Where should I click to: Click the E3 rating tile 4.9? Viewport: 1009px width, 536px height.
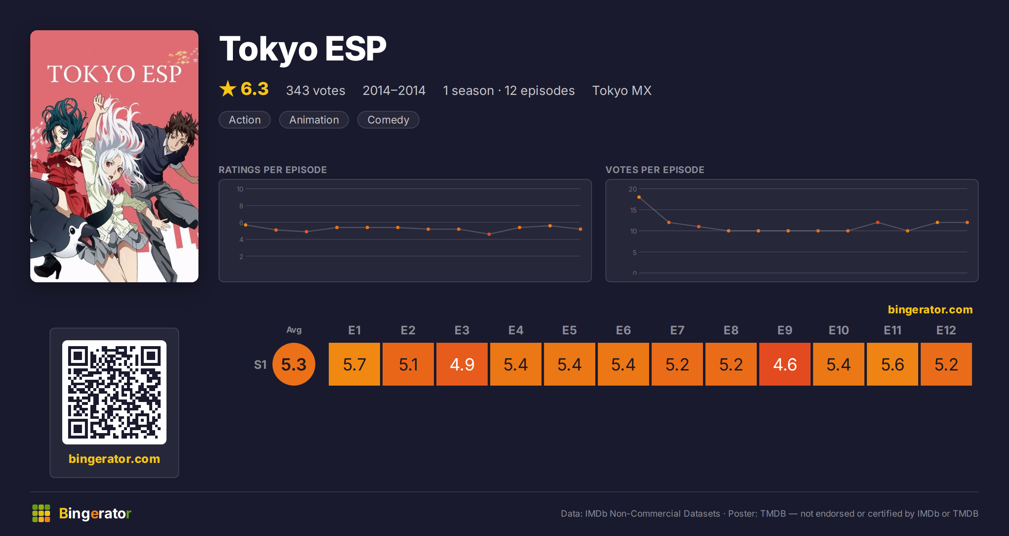462,364
